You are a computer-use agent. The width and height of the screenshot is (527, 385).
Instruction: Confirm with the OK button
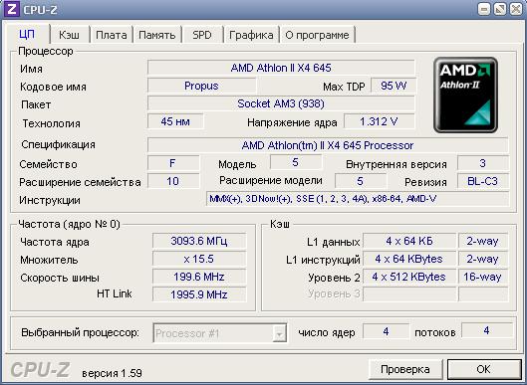click(483, 369)
